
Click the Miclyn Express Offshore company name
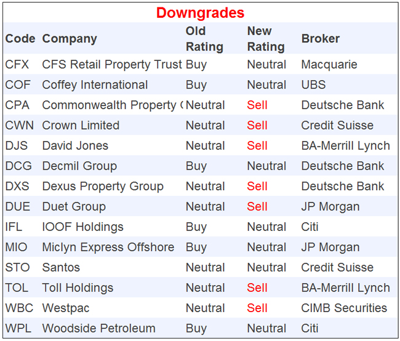pos(108,247)
